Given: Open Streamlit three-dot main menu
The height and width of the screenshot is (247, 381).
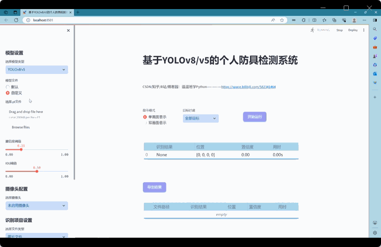Looking at the screenshot, I should 364,30.
